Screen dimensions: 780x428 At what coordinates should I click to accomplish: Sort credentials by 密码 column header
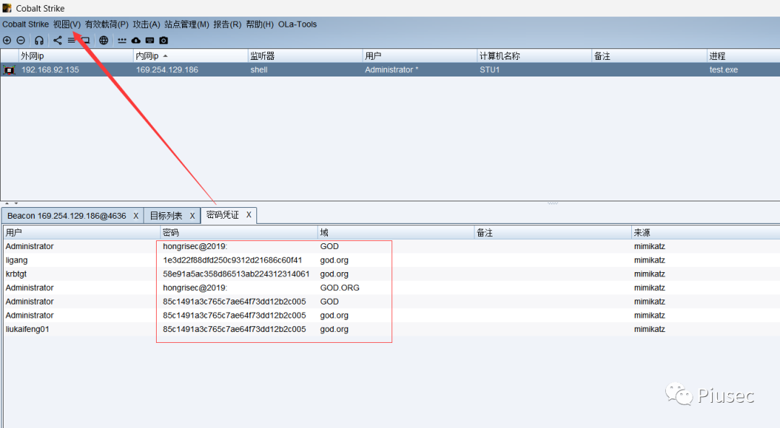[x=239, y=232]
